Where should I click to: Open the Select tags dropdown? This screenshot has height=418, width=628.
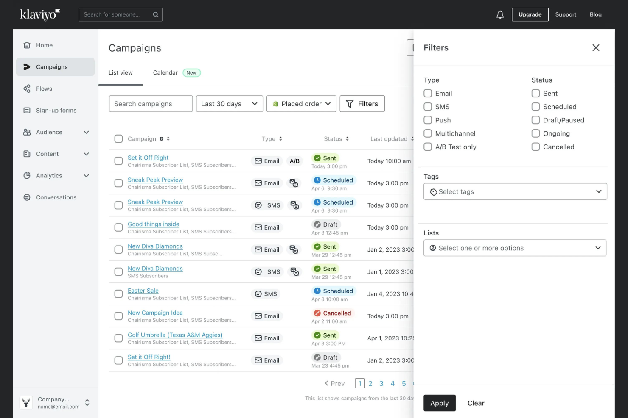(x=515, y=191)
